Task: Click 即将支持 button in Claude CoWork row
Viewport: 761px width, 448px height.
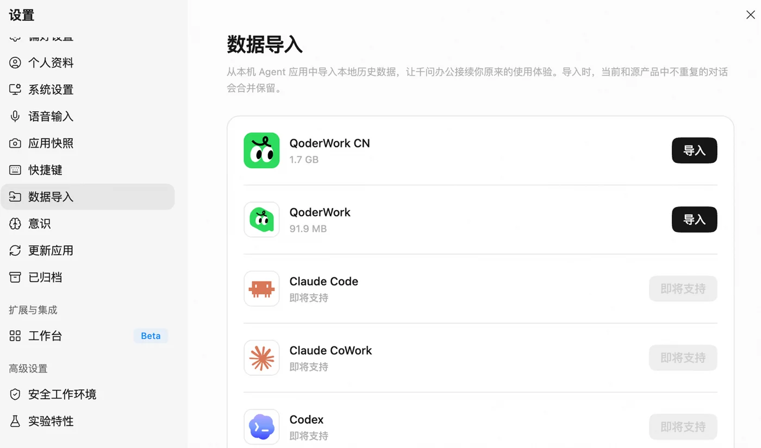Action: point(683,357)
